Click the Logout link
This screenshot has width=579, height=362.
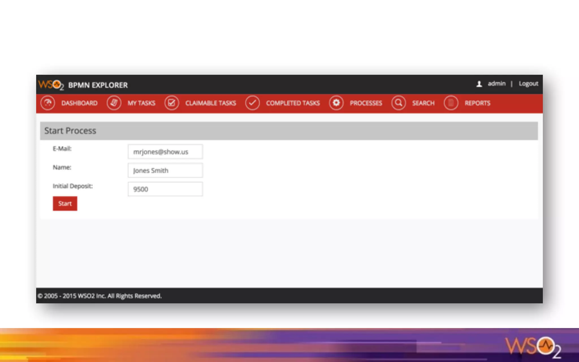528,84
